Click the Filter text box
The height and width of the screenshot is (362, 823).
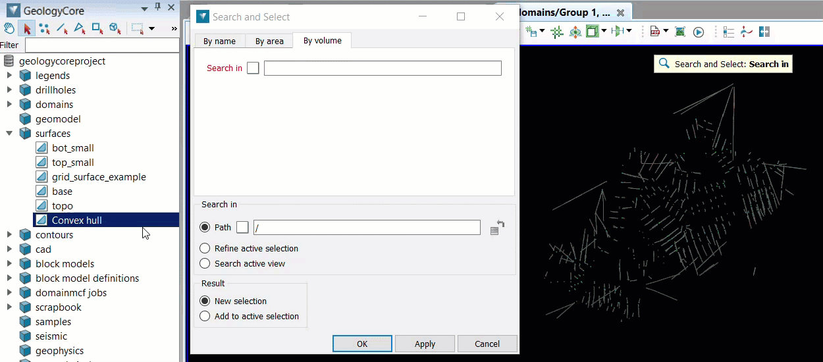tap(102, 45)
